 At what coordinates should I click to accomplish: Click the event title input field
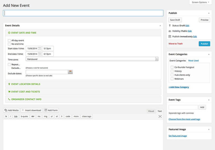pyautogui.click(x=83, y=13)
